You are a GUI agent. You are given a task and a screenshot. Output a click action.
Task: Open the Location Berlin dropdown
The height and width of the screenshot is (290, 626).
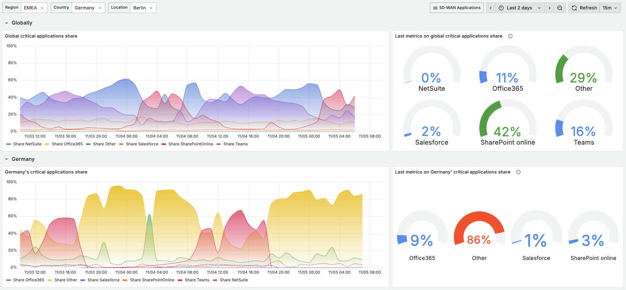click(x=143, y=8)
